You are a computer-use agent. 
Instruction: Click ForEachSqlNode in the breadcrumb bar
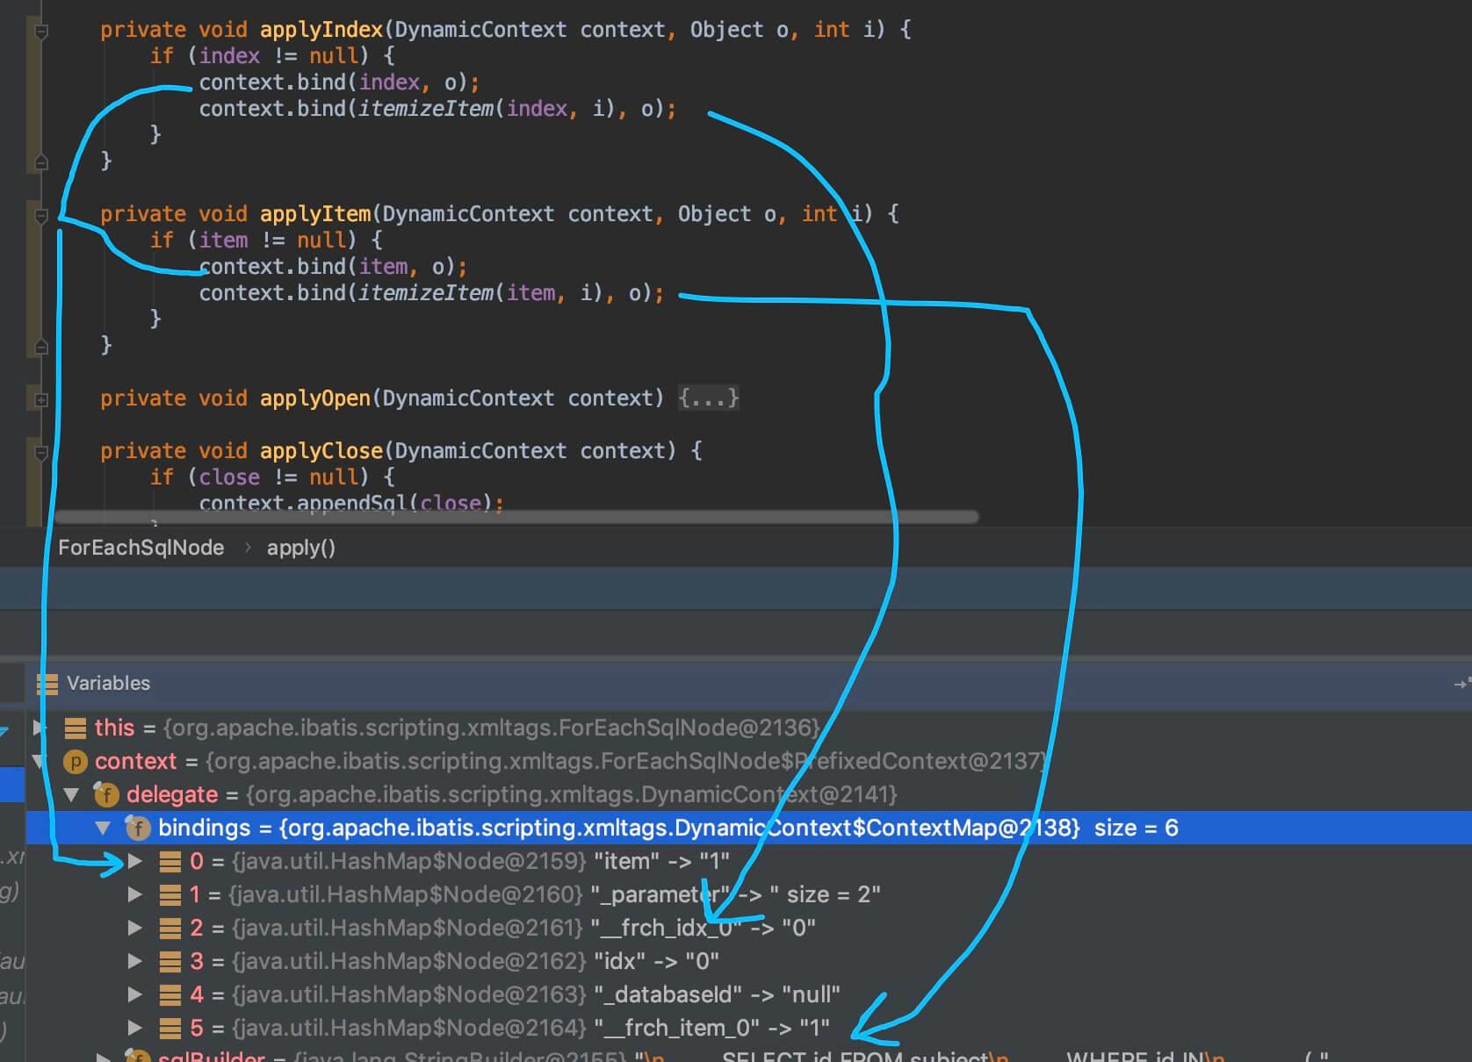pyautogui.click(x=141, y=548)
